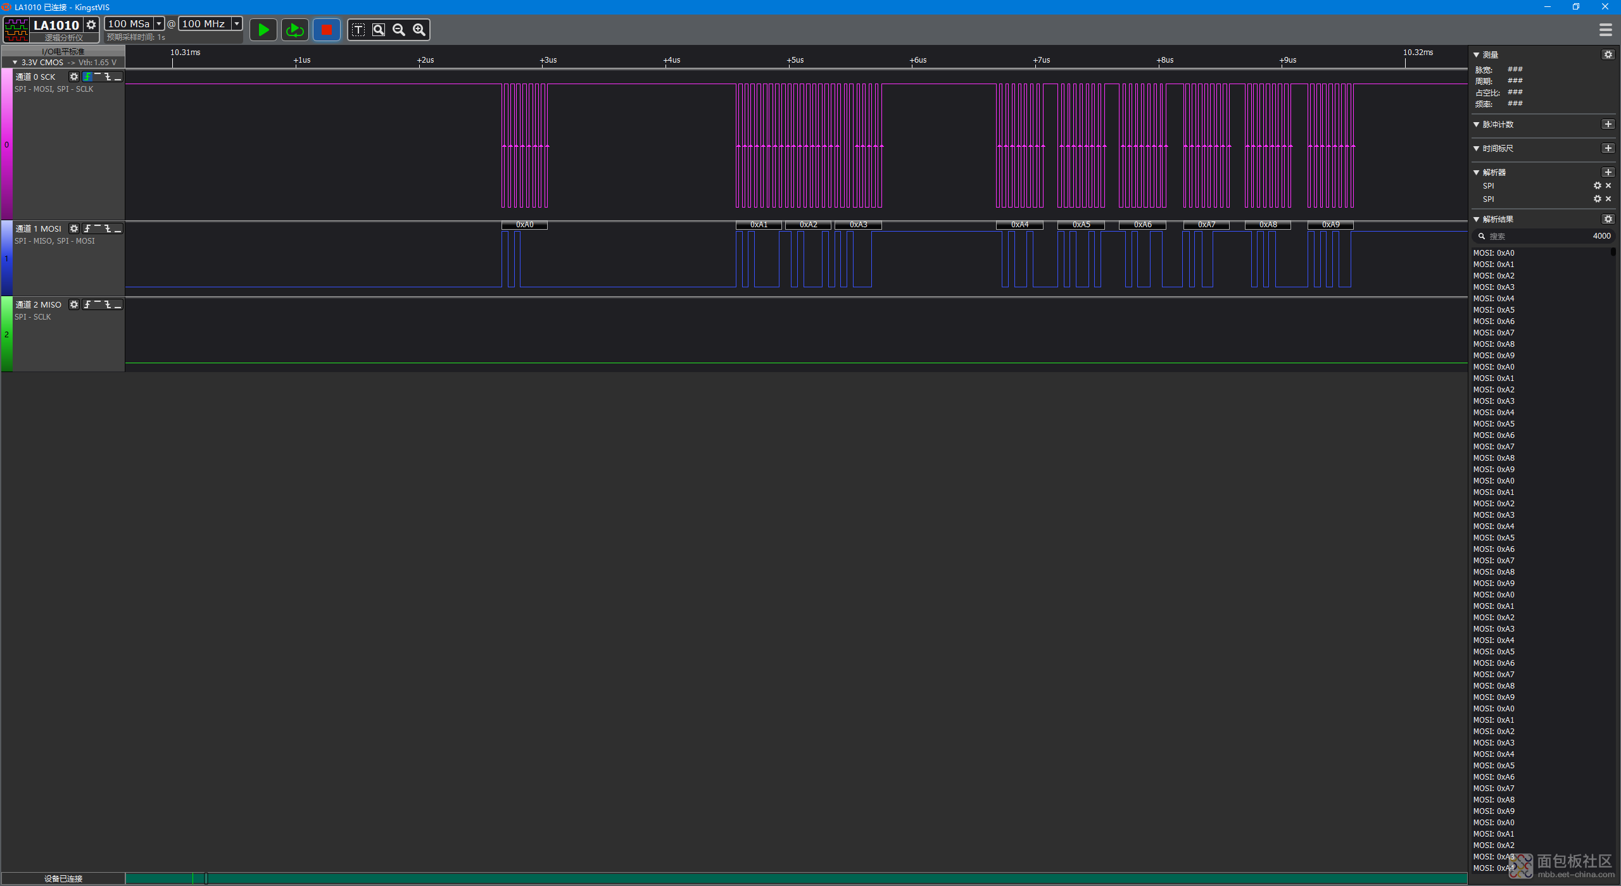Toggle rising-edge trigger on channel 0 SCK
Viewport: 1621px width, 886px height.
(87, 77)
